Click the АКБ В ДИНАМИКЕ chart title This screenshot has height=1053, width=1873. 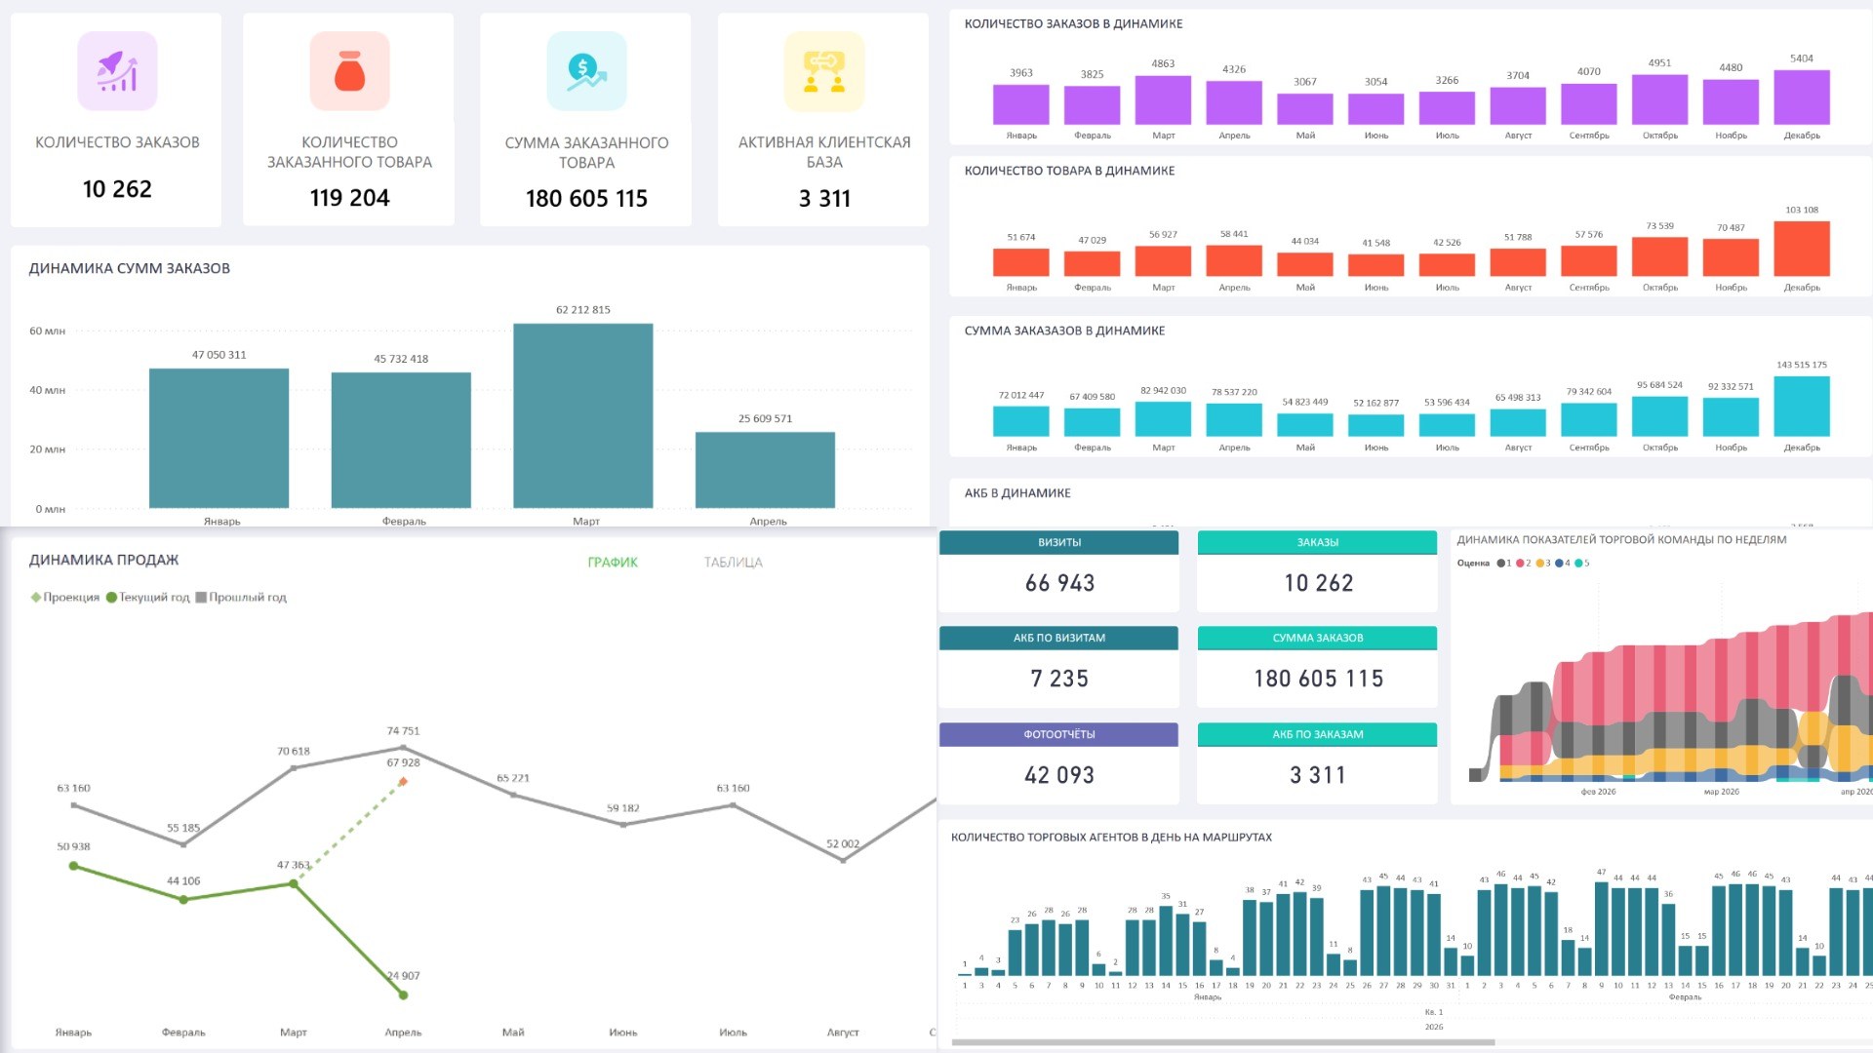click(1017, 493)
